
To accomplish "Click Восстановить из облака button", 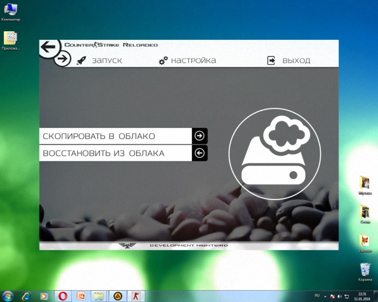I will [x=116, y=153].
